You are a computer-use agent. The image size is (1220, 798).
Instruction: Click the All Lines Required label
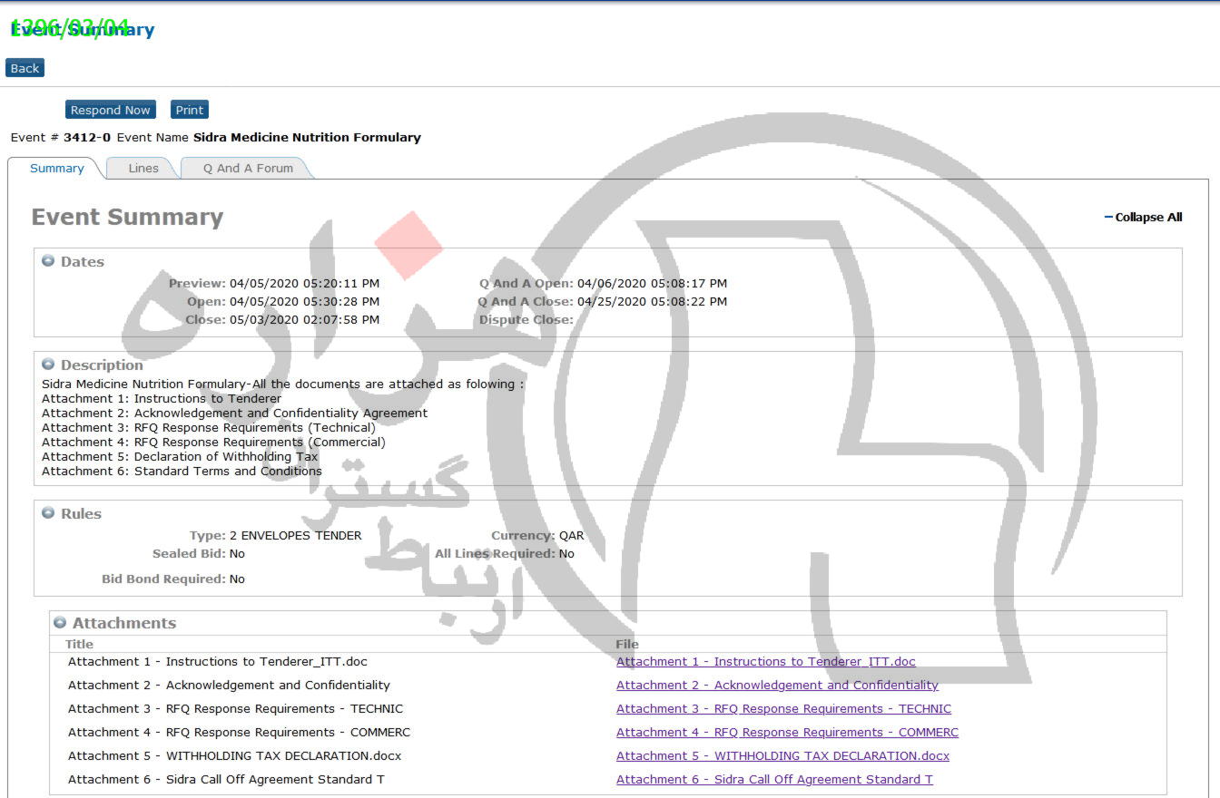point(495,554)
